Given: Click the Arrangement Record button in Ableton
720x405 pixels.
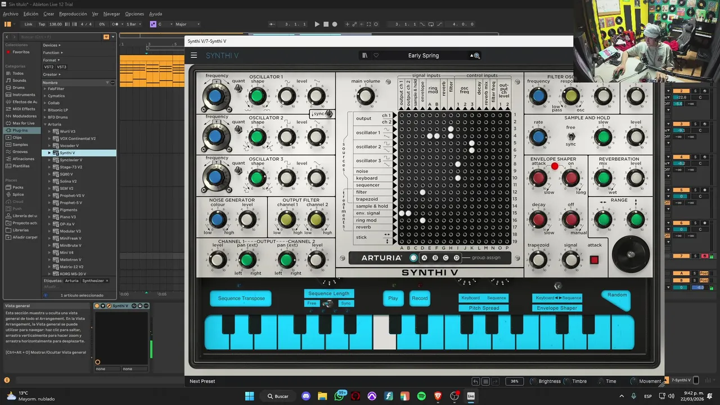Looking at the screenshot, I should tap(335, 24).
